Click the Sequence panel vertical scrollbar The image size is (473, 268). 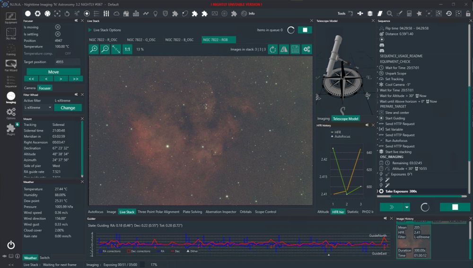pyautogui.click(x=469, y=108)
